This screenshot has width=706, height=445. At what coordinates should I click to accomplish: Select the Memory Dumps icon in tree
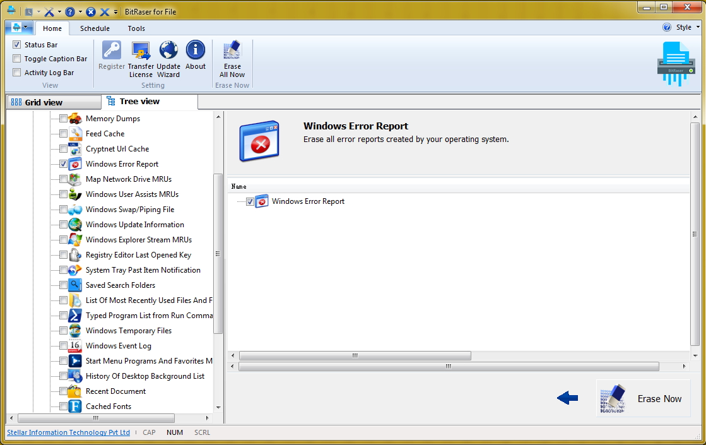(x=75, y=119)
